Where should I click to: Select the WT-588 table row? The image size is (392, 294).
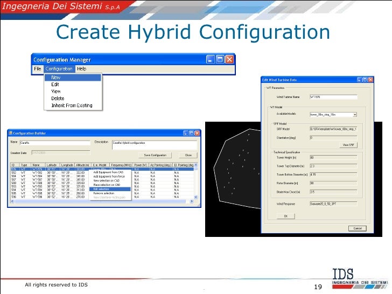click(x=102, y=183)
